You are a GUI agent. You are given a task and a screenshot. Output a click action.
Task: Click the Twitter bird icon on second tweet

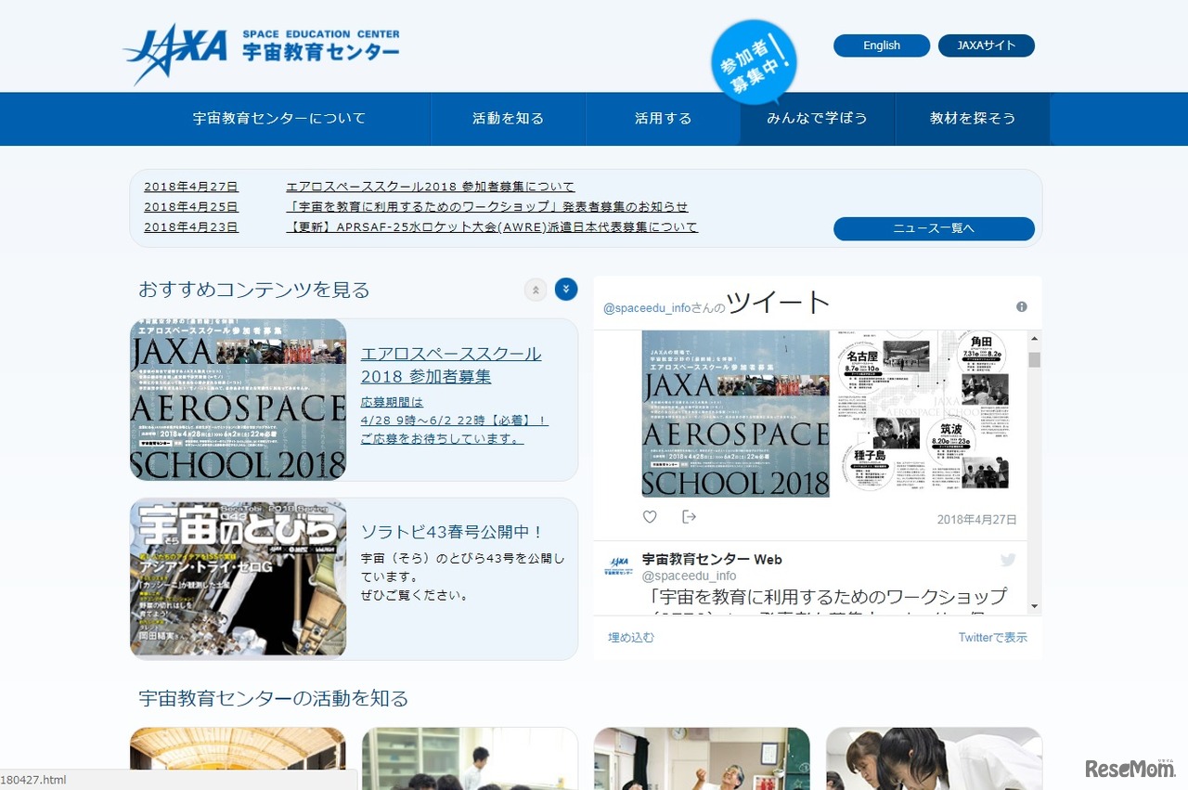point(1008,560)
